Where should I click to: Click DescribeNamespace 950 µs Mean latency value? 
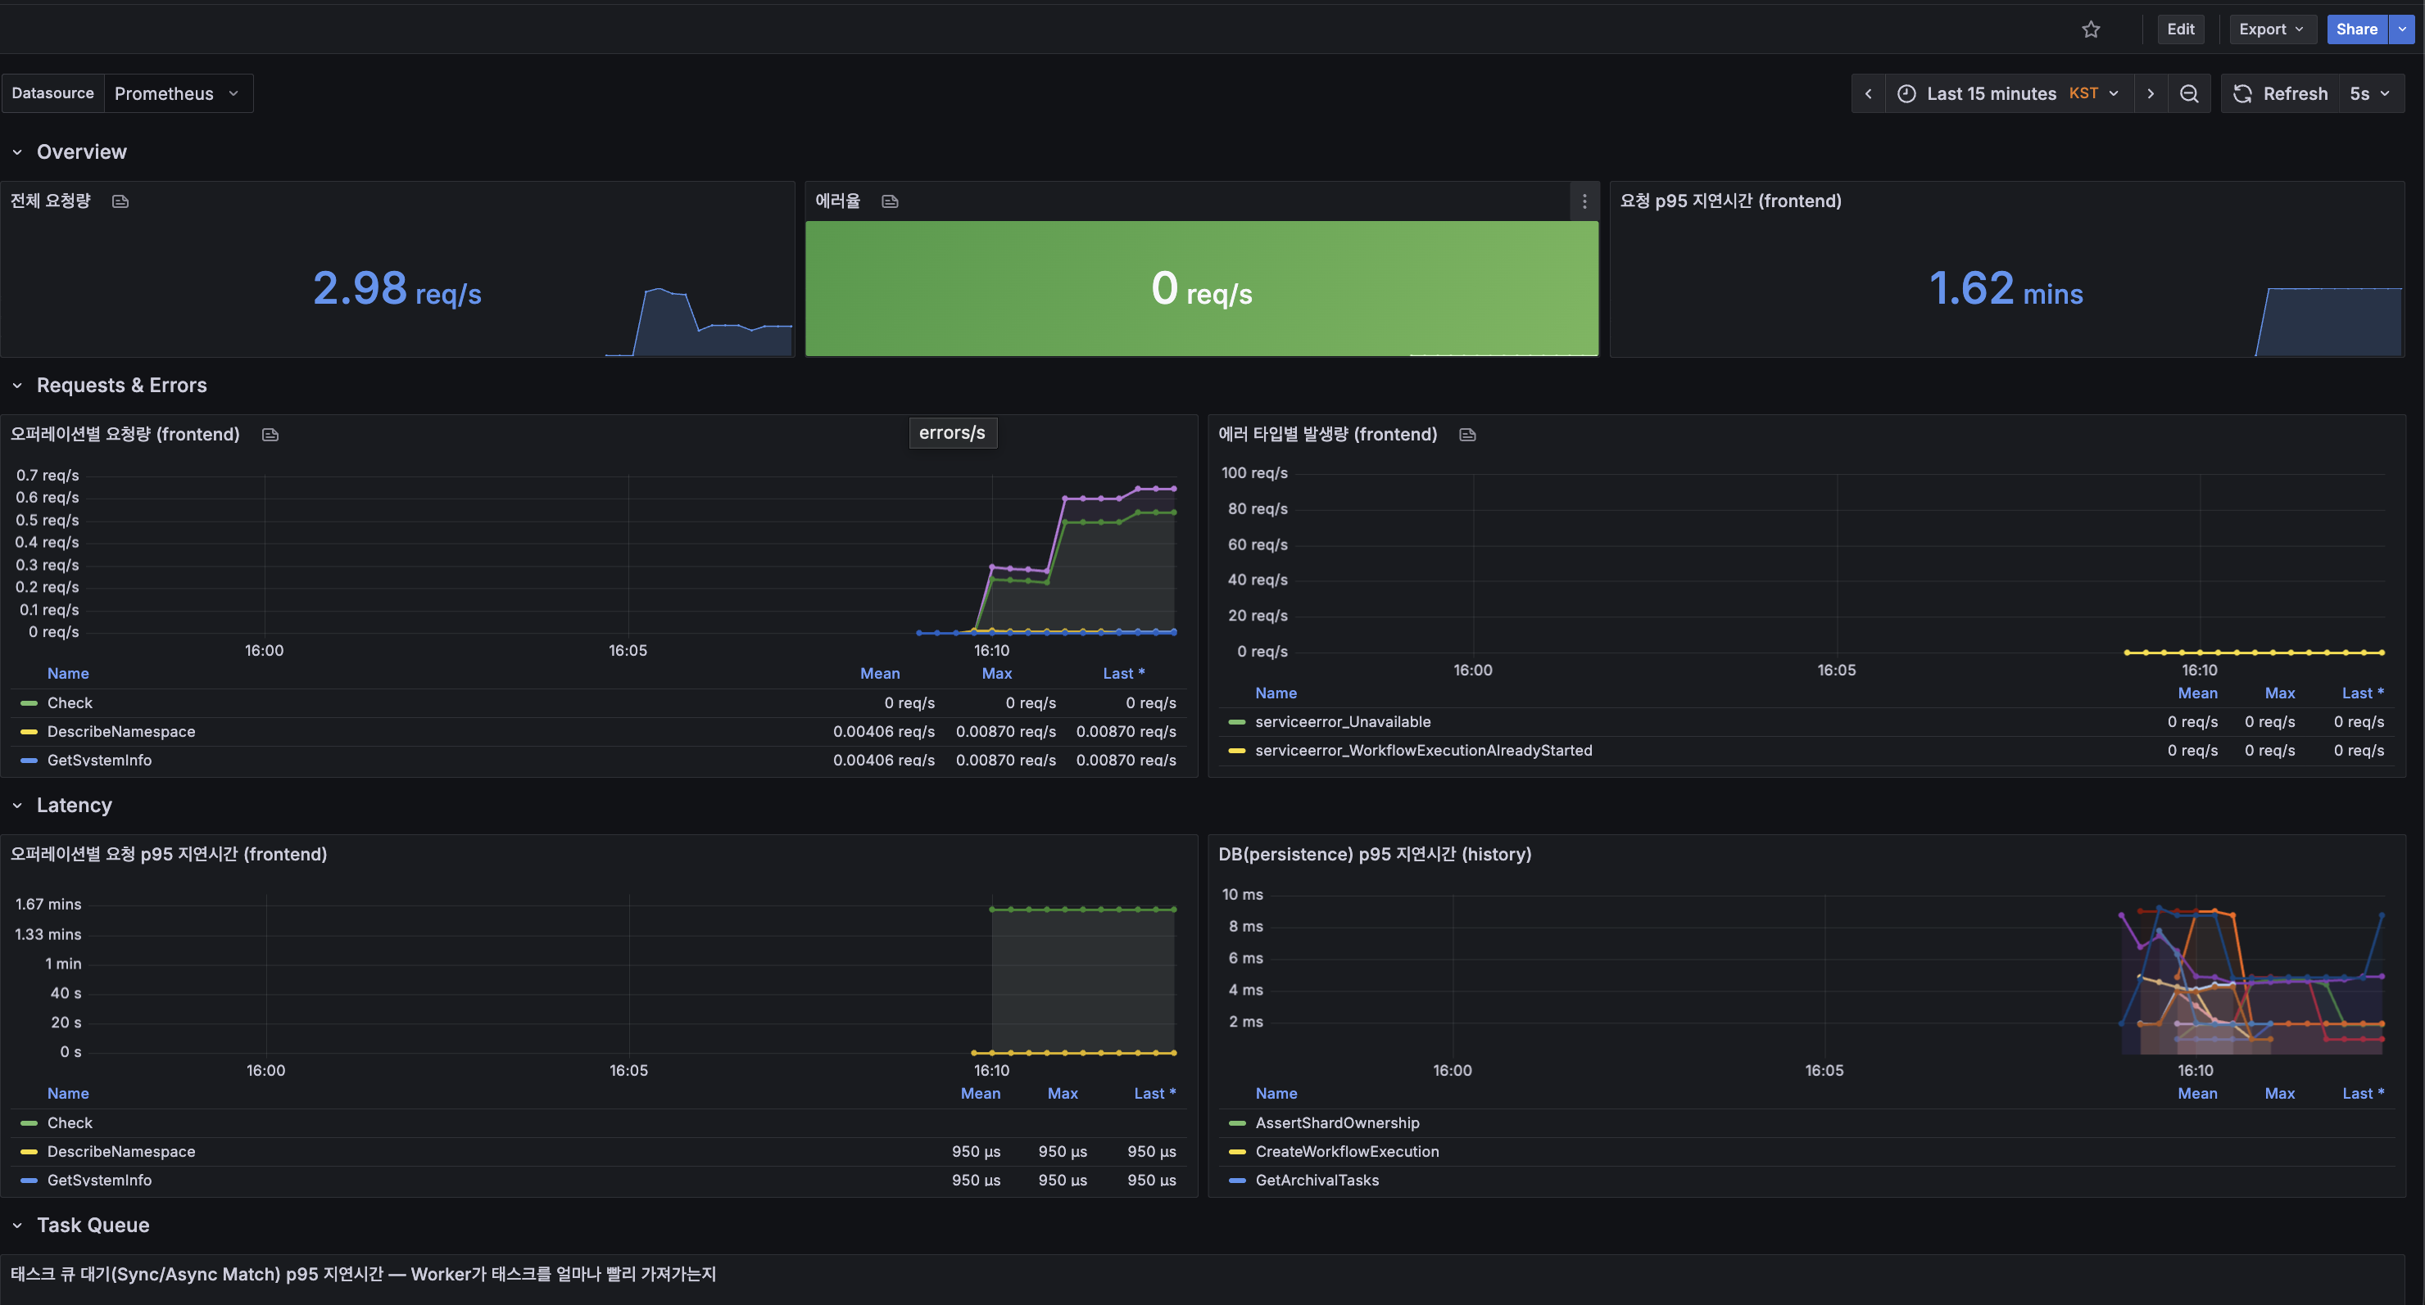click(975, 1152)
